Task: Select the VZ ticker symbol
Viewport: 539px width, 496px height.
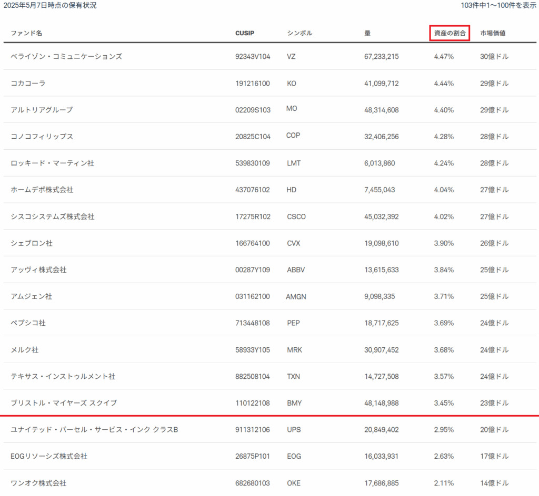Action: (x=291, y=57)
